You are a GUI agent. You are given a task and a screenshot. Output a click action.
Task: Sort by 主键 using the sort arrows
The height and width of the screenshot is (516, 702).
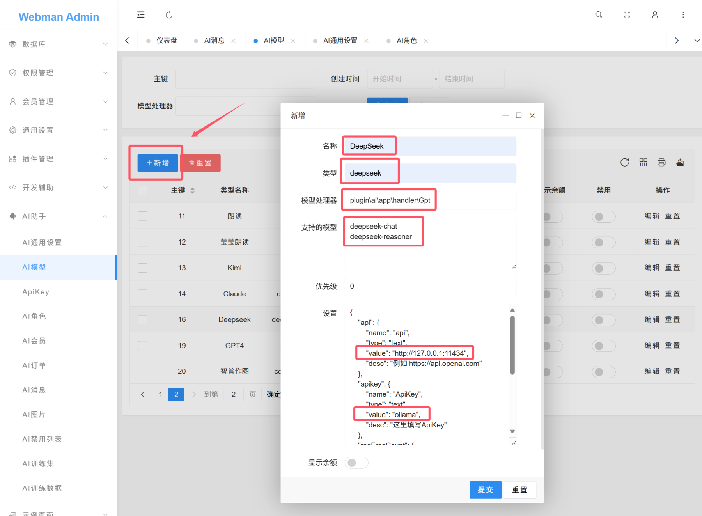pyautogui.click(x=192, y=190)
